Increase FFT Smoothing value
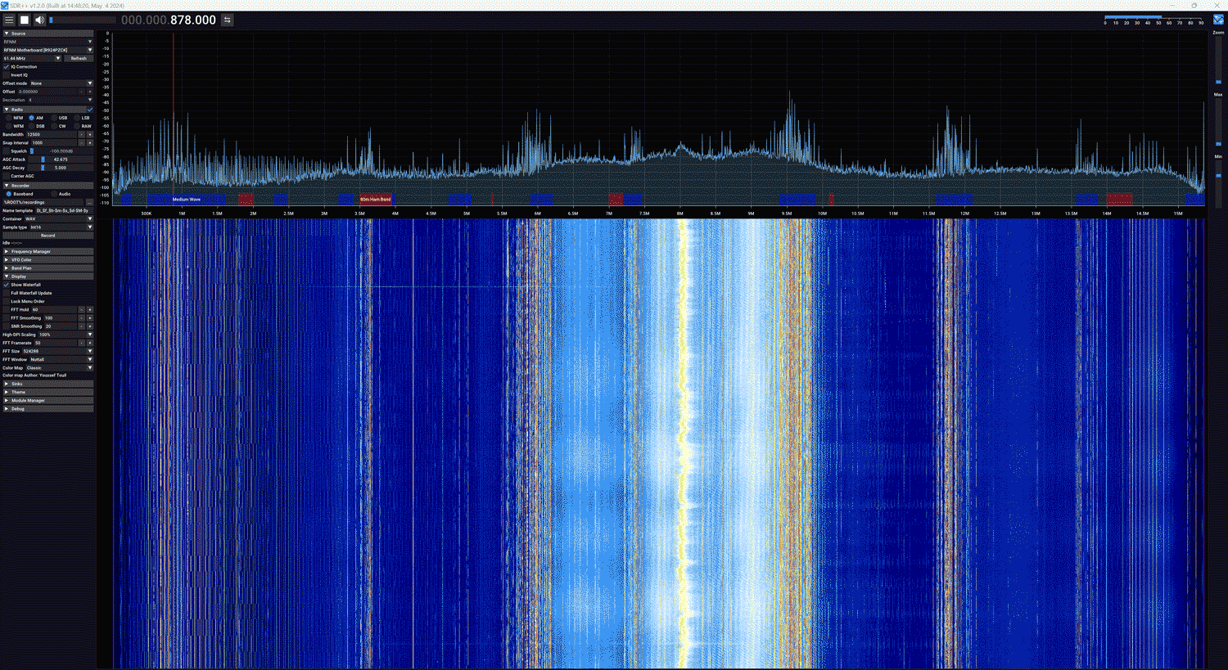The width and height of the screenshot is (1228, 670). pos(89,317)
